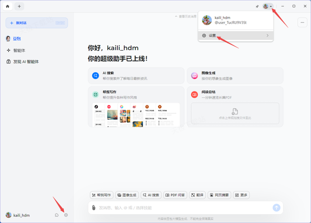Click the red book icon on 阅读总结 card
311x223 pixels.
click(194, 94)
